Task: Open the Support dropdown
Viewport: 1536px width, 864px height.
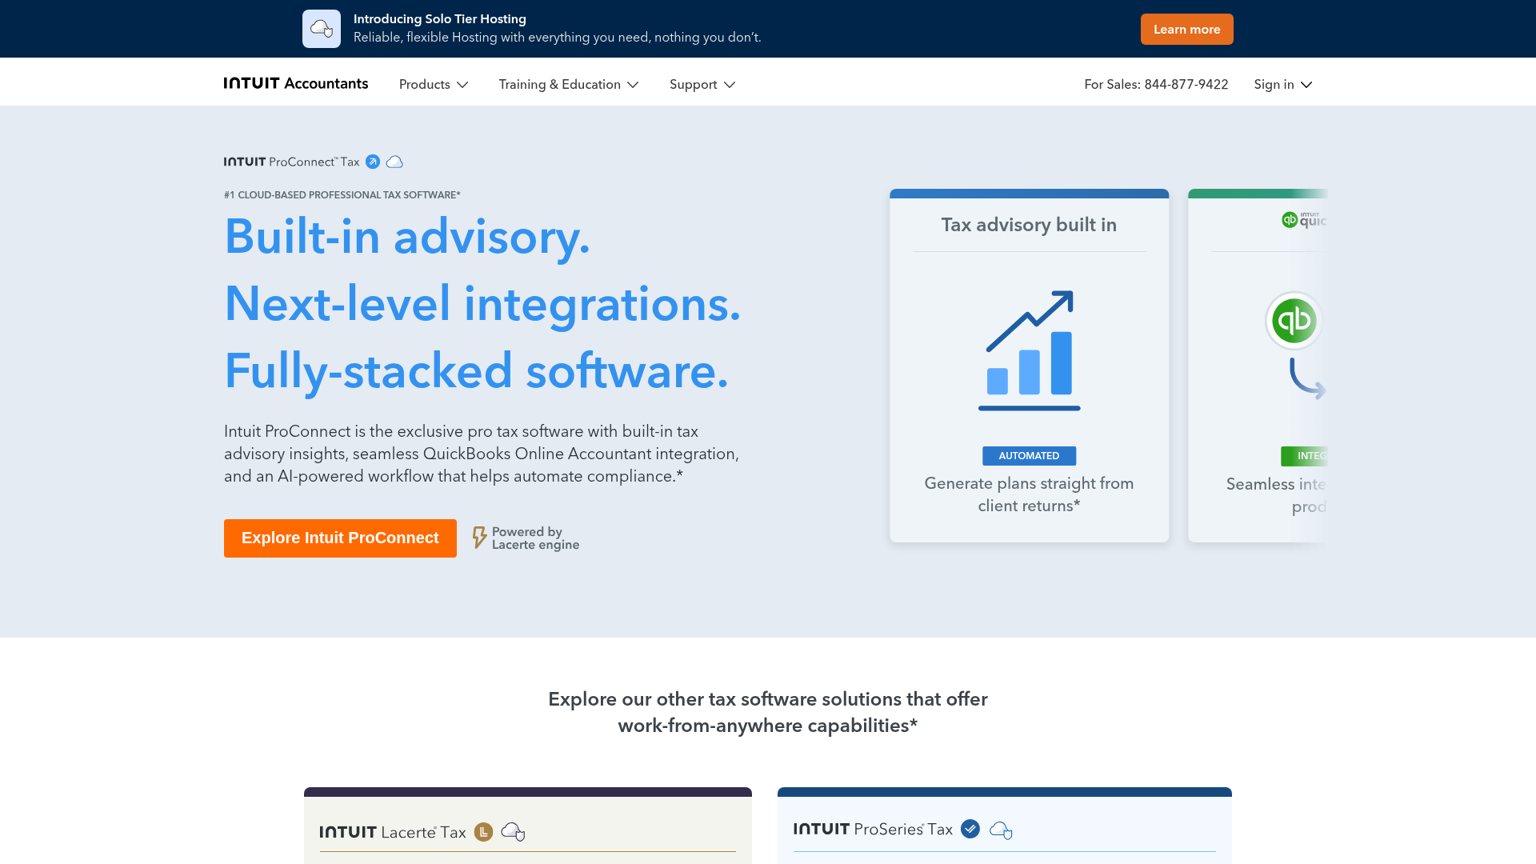Action: click(702, 84)
